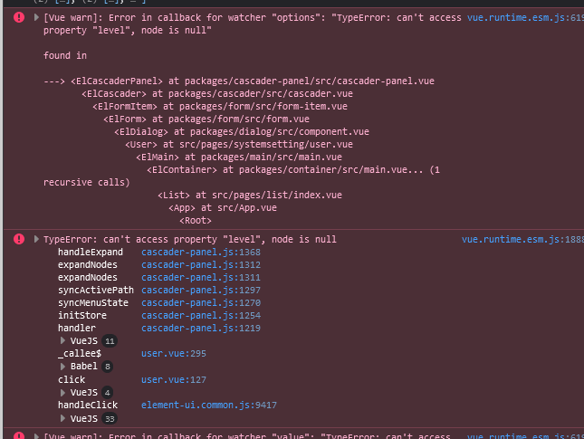Expand the Babel frames group

pyautogui.click(x=62, y=366)
